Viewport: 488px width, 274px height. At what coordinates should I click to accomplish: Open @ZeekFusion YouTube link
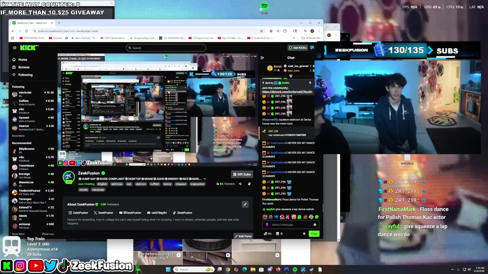coord(130,213)
